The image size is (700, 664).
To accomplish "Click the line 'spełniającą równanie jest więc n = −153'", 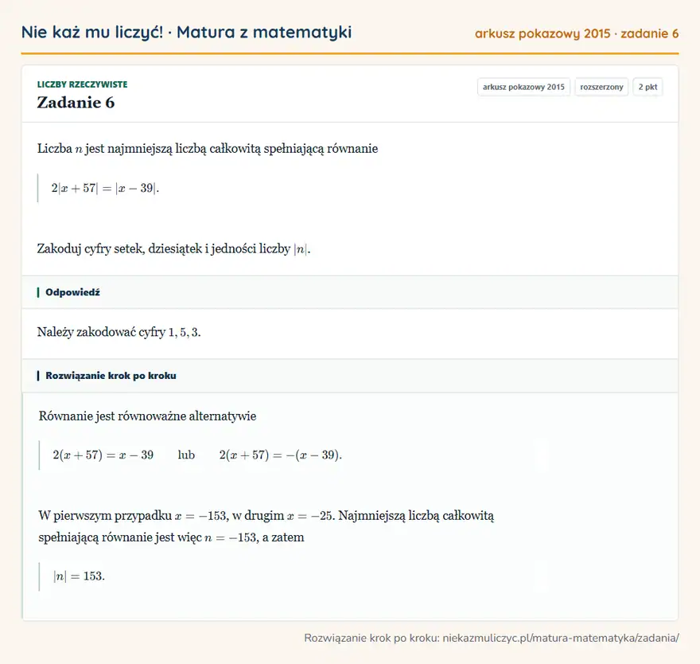I will tap(171, 537).
